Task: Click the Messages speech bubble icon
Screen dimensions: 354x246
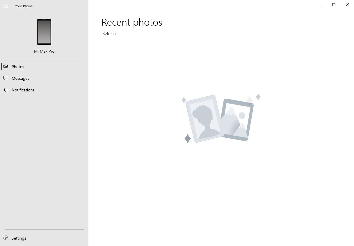Action: click(6, 78)
